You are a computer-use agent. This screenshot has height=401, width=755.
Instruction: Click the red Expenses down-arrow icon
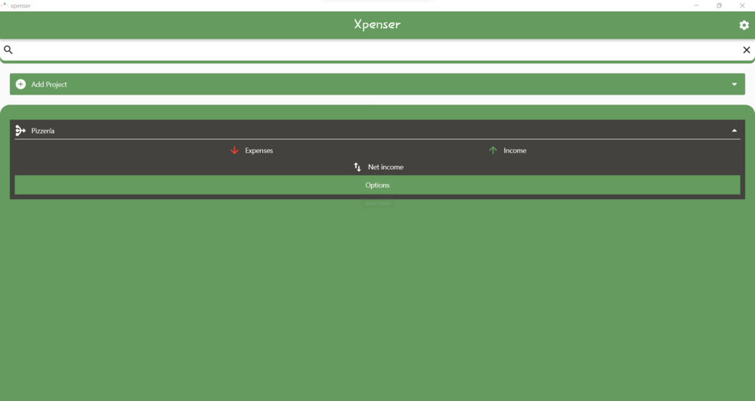(234, 150)
